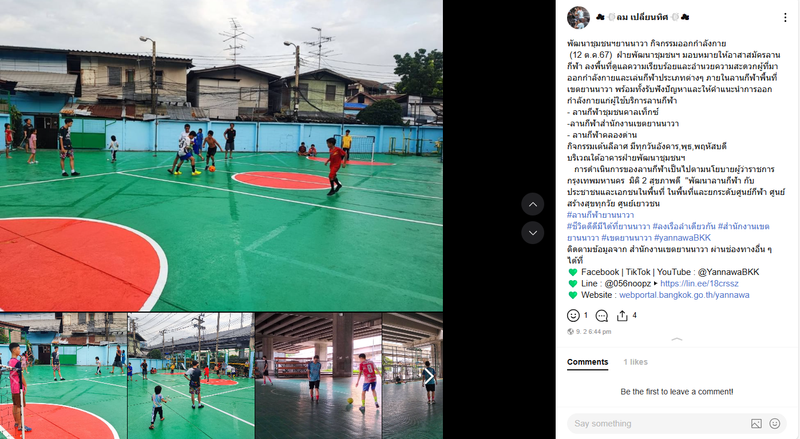The image size is (800, 439).
Task: Open the three-dot post options menu
Action: (x=785, y=18)
